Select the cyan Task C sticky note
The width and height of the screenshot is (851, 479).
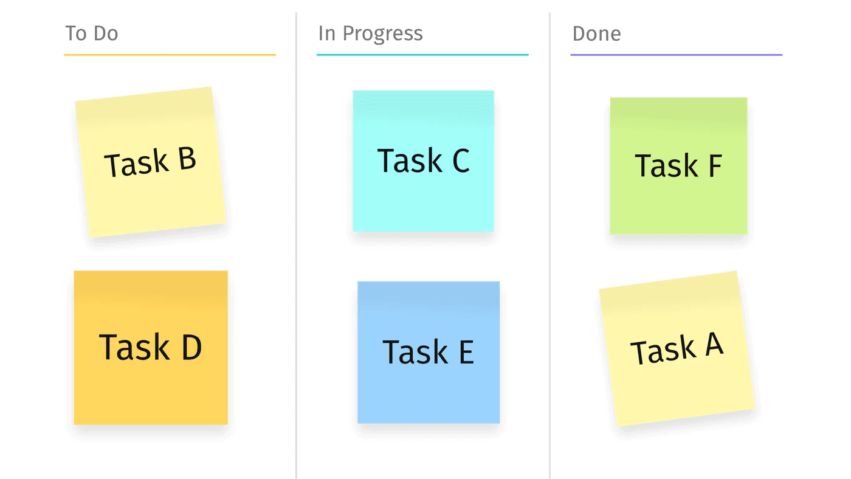pos(423,201)
